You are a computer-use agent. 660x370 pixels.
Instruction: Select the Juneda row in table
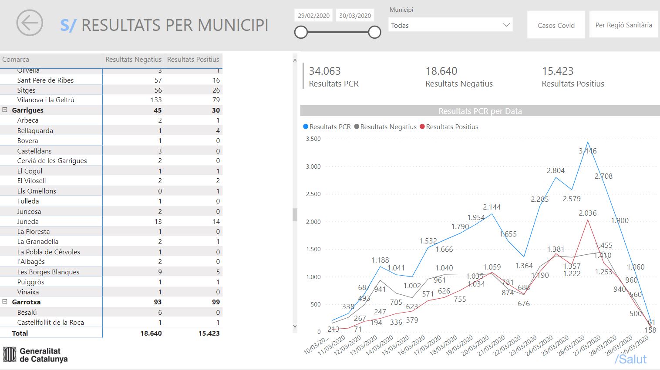click(29, 221)
